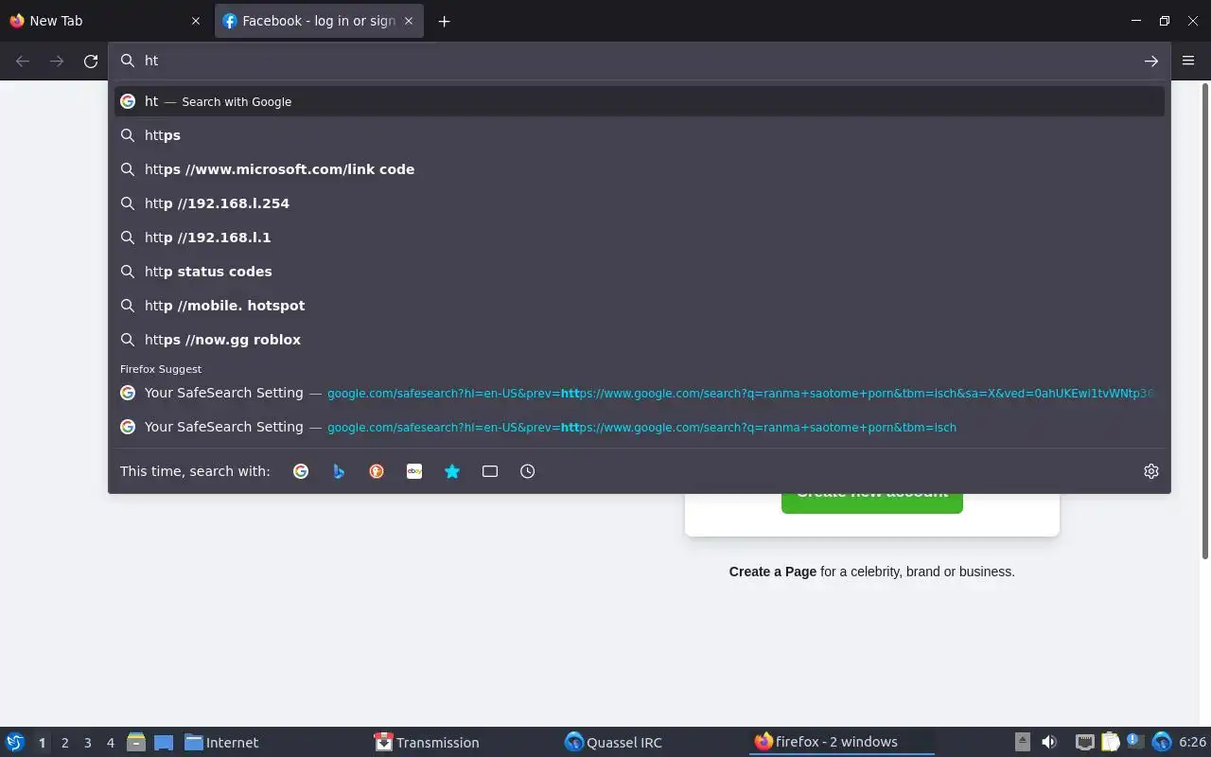Viewport: 1211px width, 757px height.
Task: Open file manager icon in taskbar
Action: (x=135, y=742)
